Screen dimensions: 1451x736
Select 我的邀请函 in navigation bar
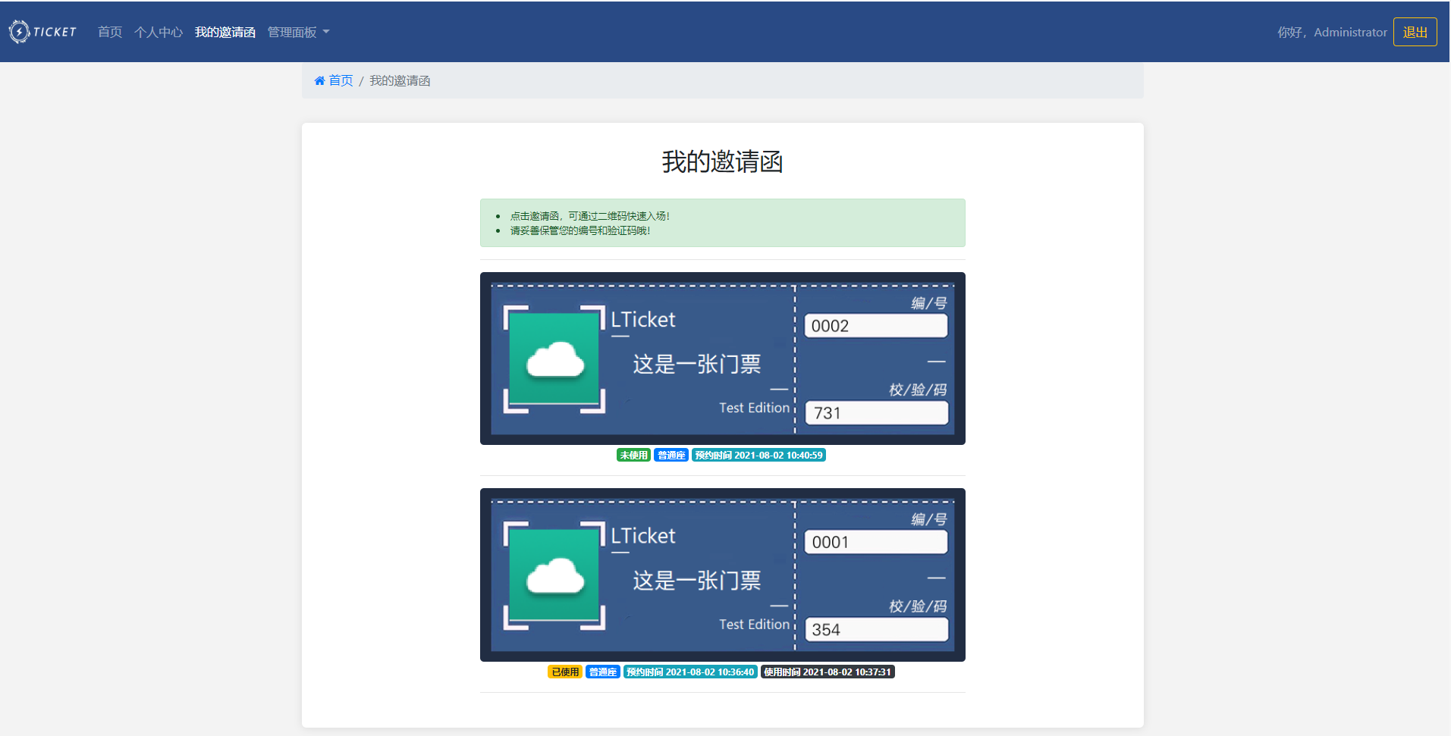click(x=225, y=32)
